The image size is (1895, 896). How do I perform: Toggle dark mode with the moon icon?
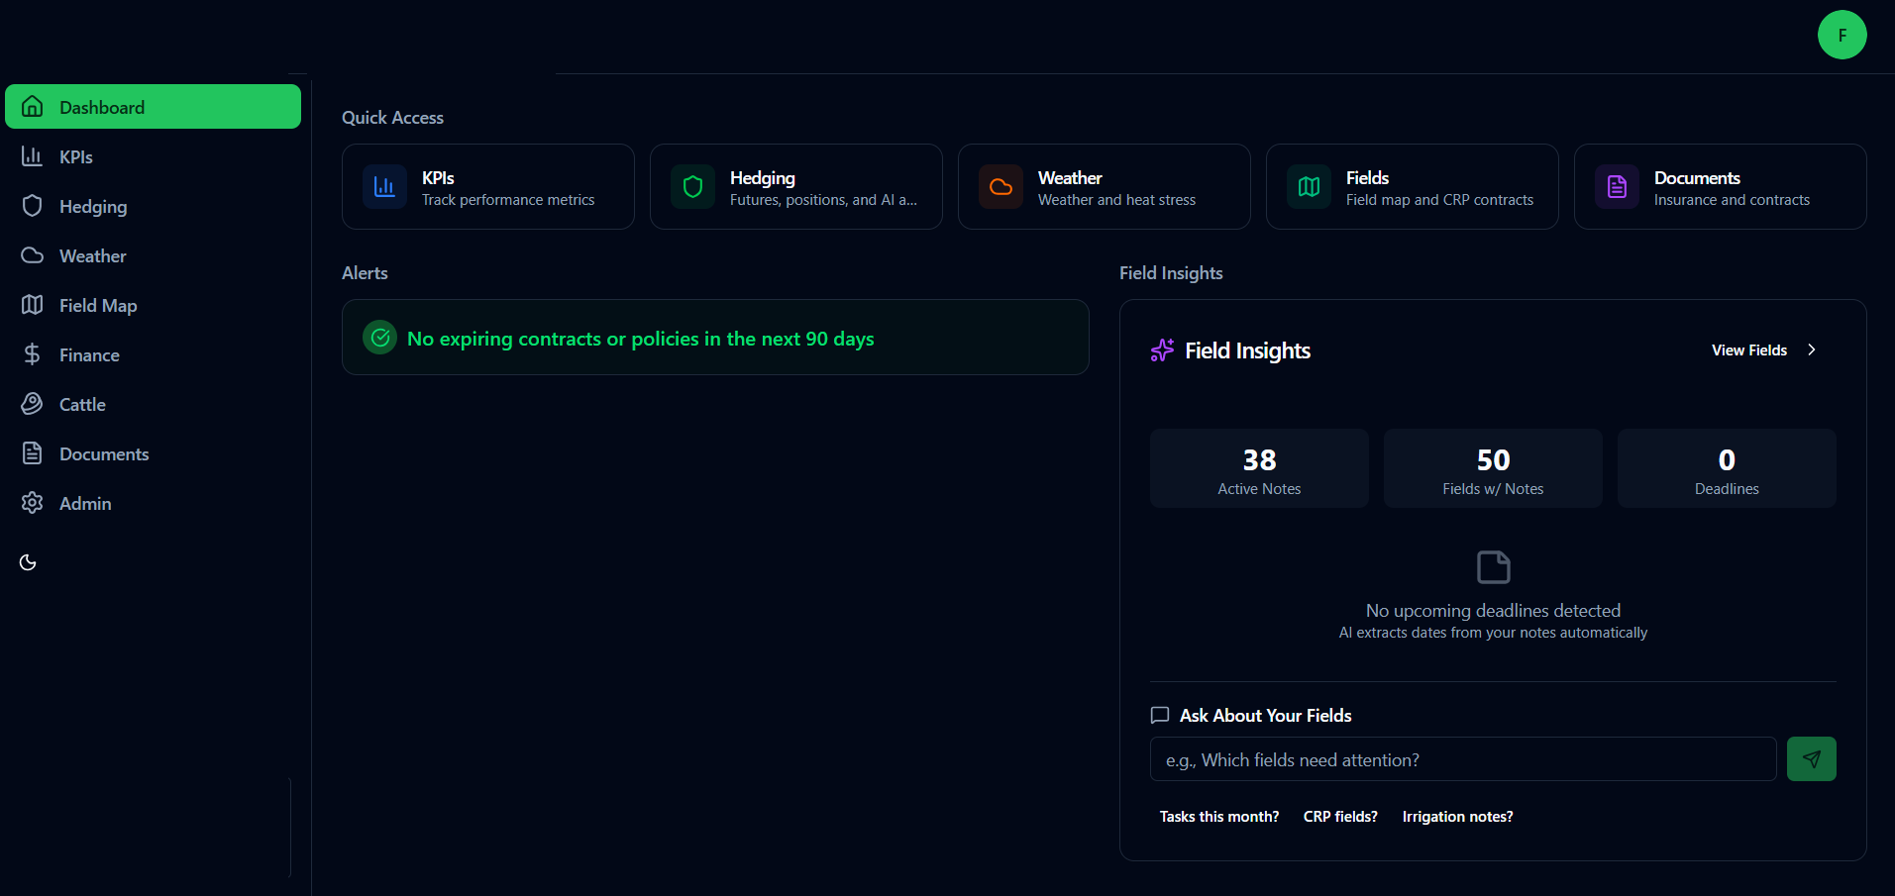(28, 562)
